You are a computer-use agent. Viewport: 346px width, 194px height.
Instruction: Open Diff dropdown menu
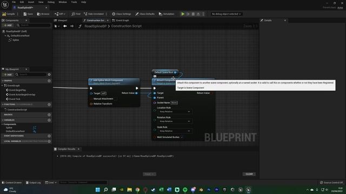pos(60,14)
